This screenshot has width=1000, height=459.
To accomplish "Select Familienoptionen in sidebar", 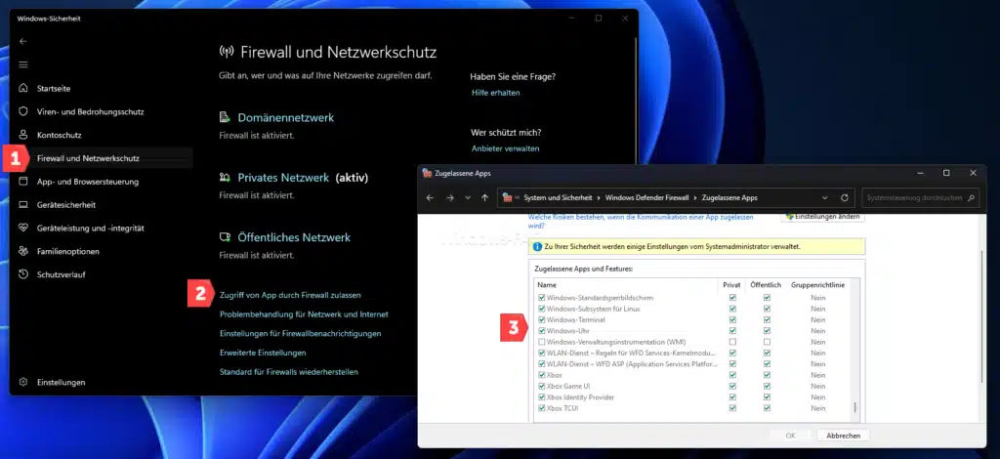I will [68, 251].
